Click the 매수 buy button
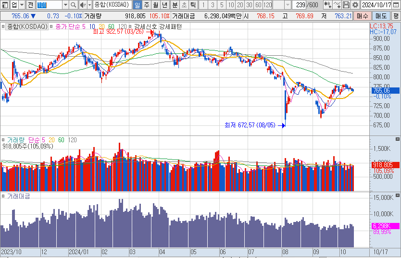Image resolution: width=401 pixels, height=258 pixels. pyautogui.click(x=363, y=16)
